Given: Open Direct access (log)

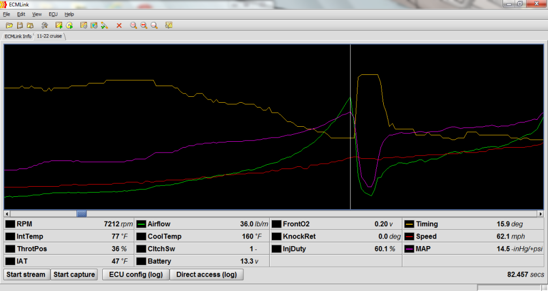Looking at the screenshot, I should point(207,274).
